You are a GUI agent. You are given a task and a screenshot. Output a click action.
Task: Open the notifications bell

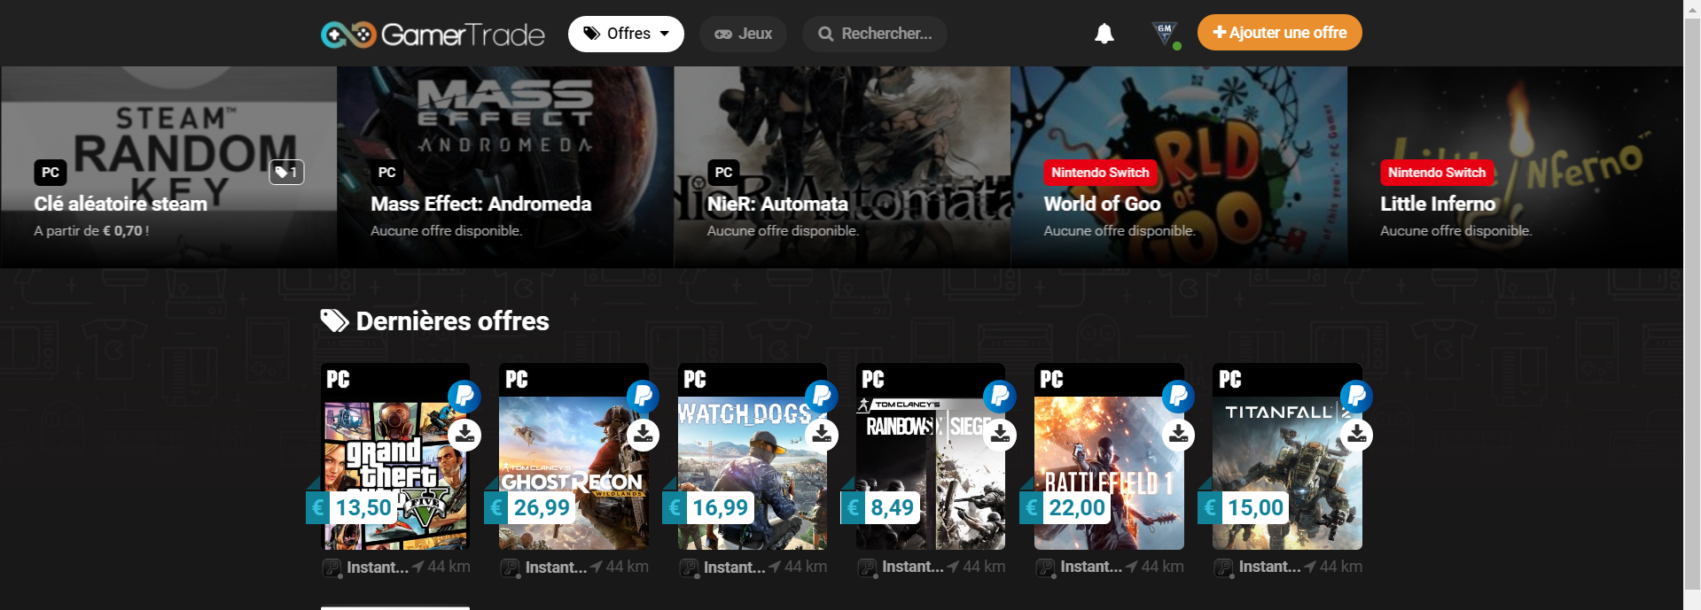(1104, 34)
